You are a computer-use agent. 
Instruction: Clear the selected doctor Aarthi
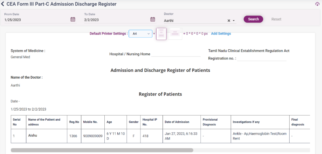229,21
